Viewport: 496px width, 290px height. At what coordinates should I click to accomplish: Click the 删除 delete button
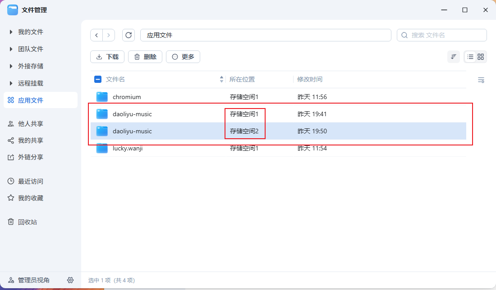point(145,57)
